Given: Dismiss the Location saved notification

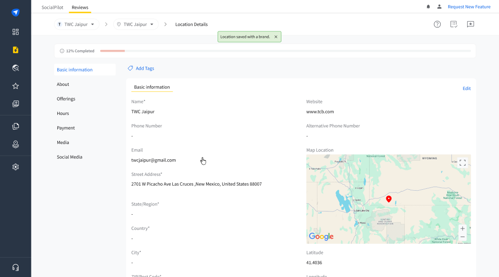Looking at the screenshot, I should pos(276,37).
